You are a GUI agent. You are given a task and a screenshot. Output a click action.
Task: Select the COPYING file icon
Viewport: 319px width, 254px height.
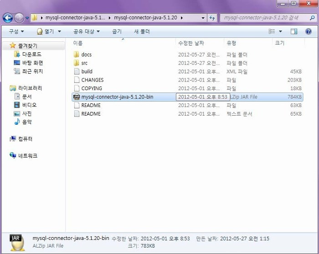coord(77,88)
